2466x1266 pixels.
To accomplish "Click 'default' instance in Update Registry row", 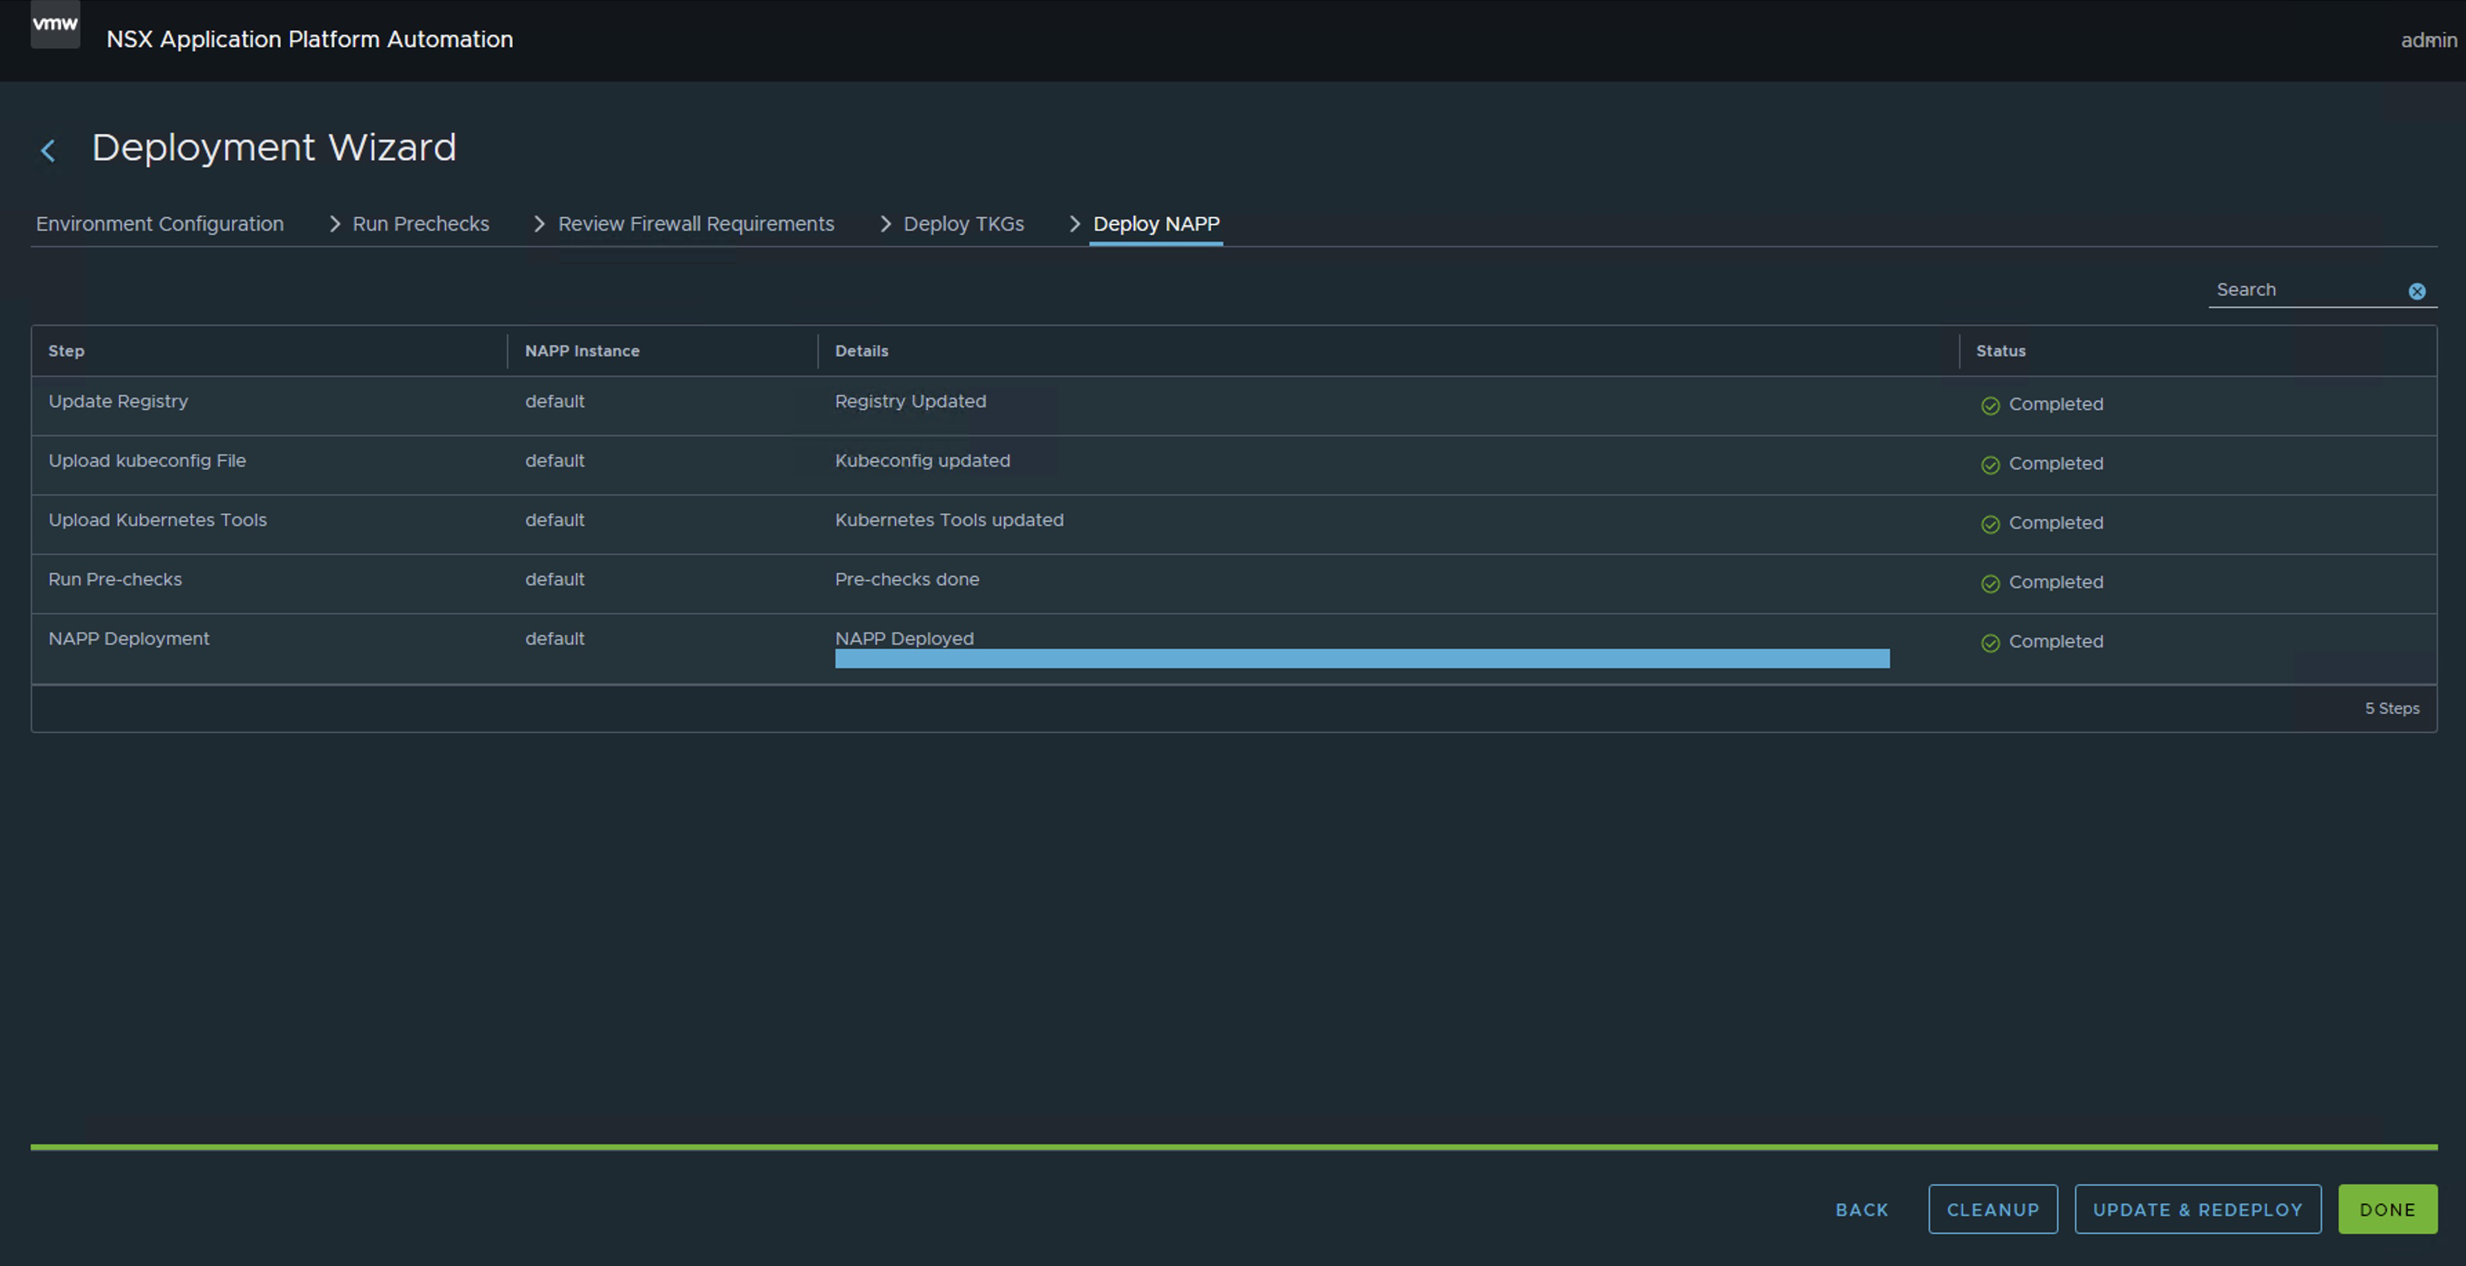I will (x=554, y=402).
